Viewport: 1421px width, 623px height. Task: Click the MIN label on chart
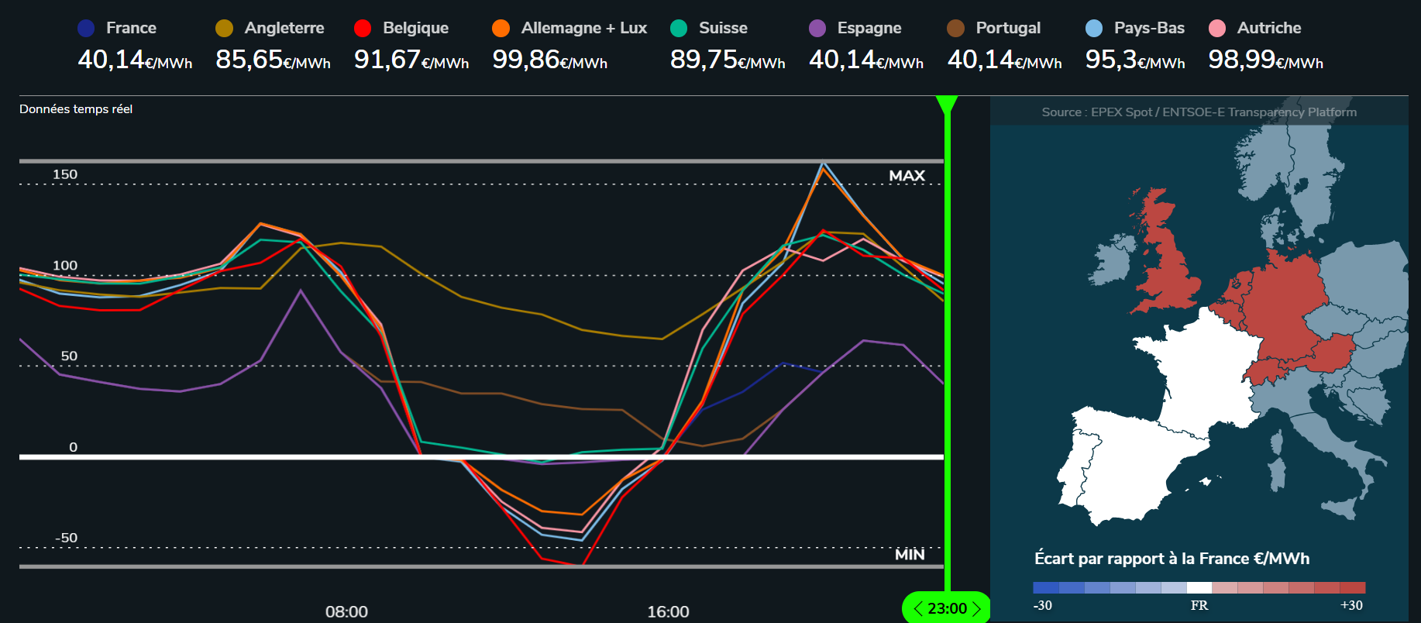click(x=910, y=554)
